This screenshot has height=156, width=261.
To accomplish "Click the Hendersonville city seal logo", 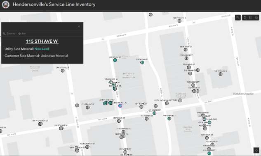I will tap(6, 5).
